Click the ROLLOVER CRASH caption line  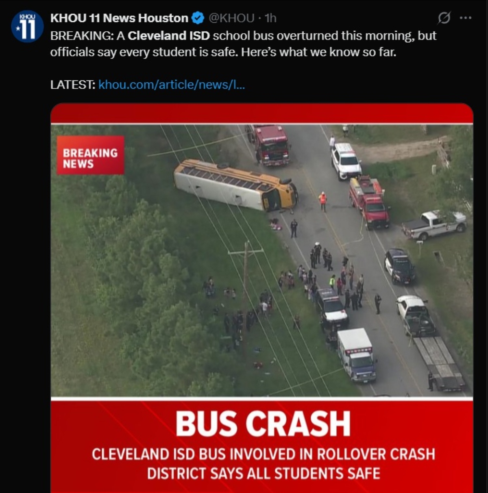[263, 454]
